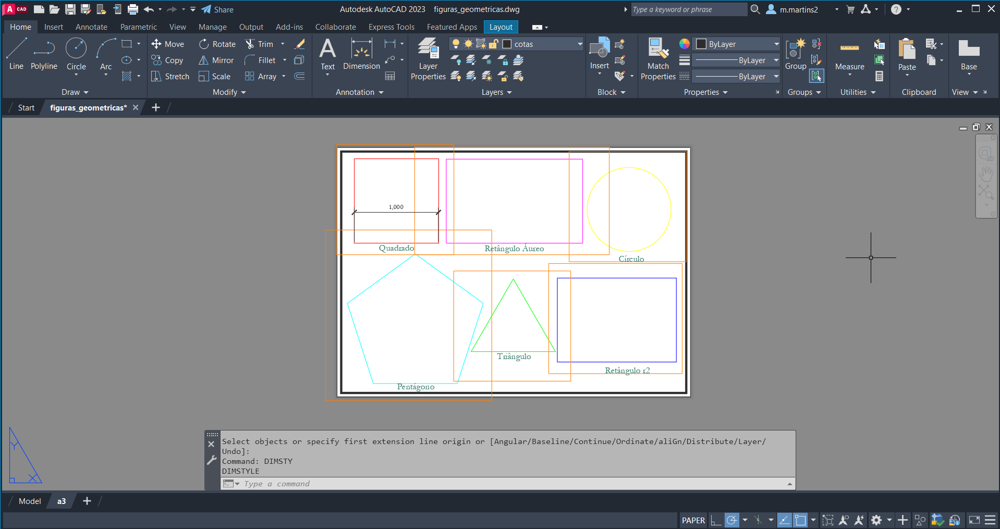Switch to the Model layout tab

(30, 501)
